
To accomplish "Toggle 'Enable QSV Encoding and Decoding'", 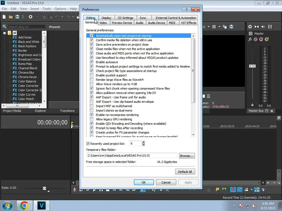I will coord(91,123).
